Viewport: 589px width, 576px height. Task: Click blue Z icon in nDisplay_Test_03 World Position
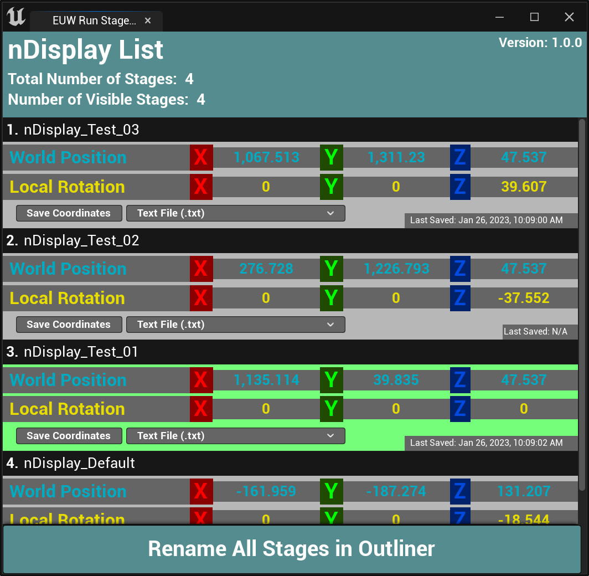(x=460, y=157)
